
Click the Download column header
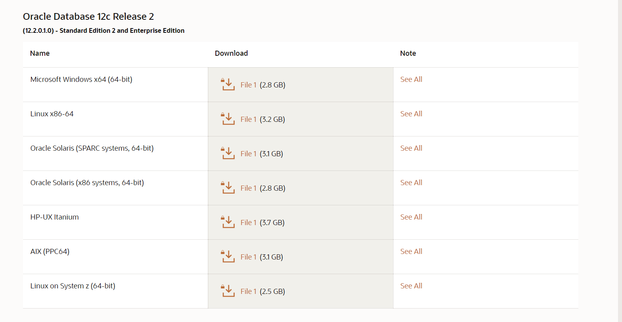click(x=231, y=53)
